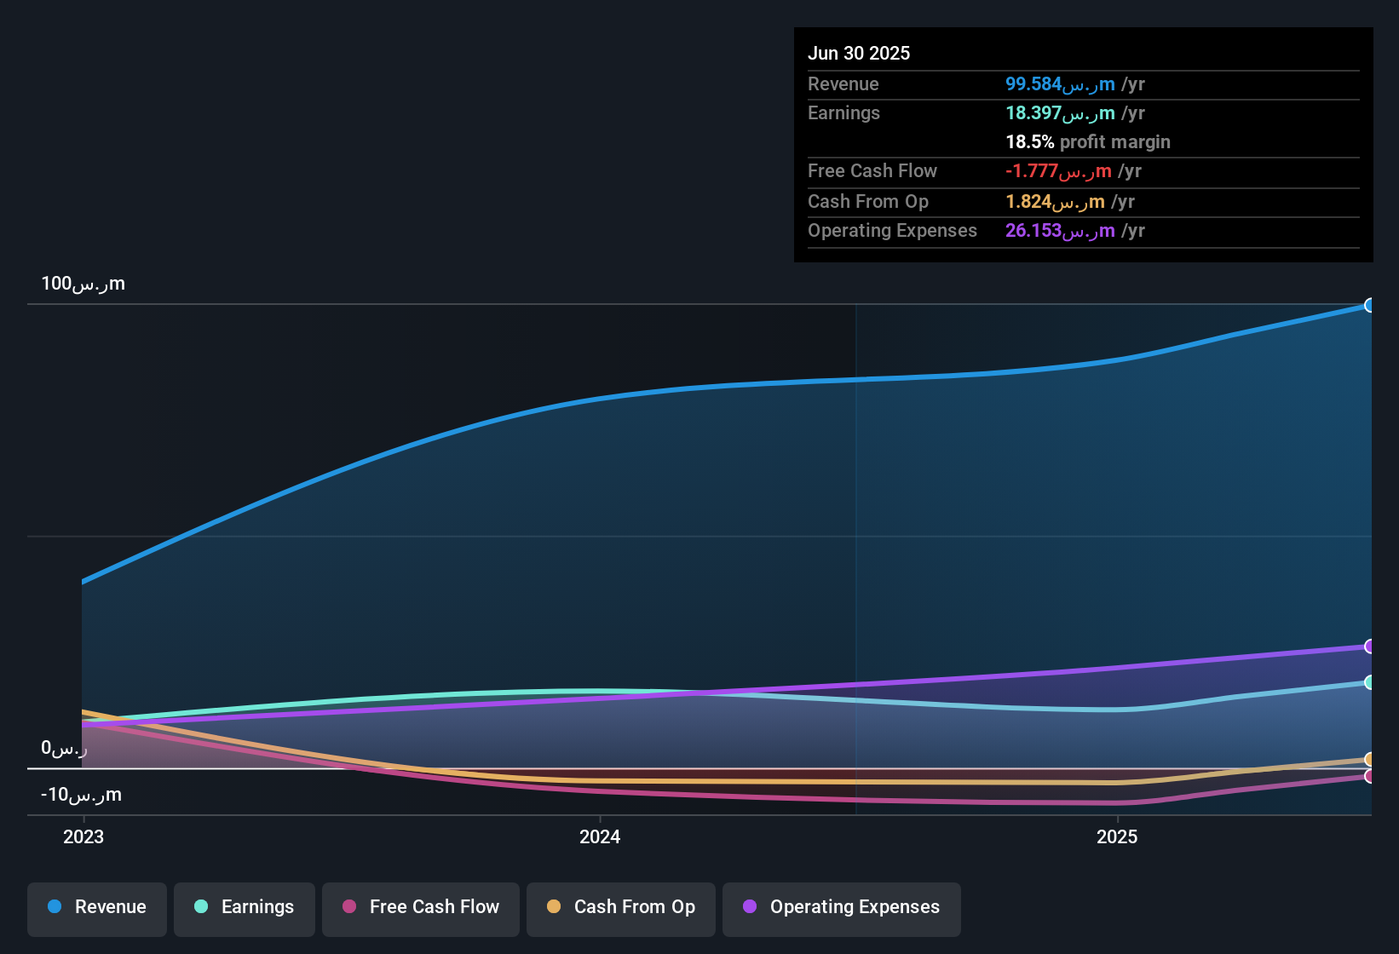Click the 18.5% profit margin text
The height and width of the screenshot is (954, 1399).
pos(1087,141)
